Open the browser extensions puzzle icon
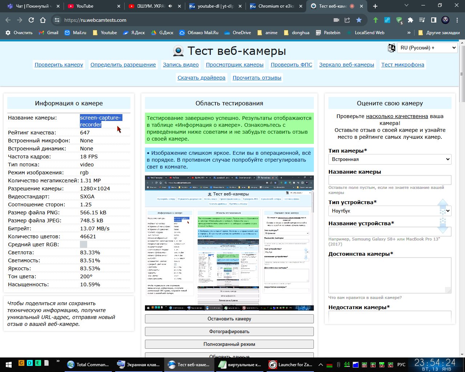Screen dimensions: 465x372 click(411, 20)
